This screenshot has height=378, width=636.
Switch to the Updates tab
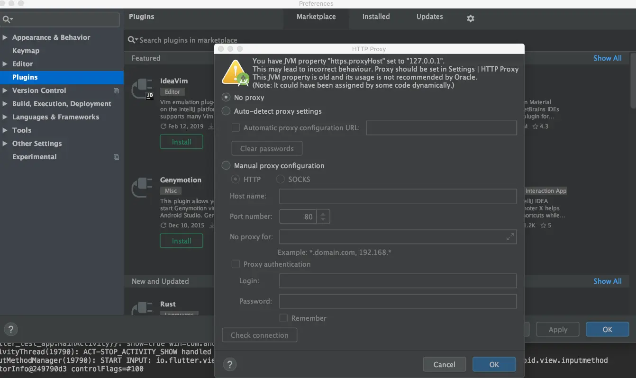429,17
